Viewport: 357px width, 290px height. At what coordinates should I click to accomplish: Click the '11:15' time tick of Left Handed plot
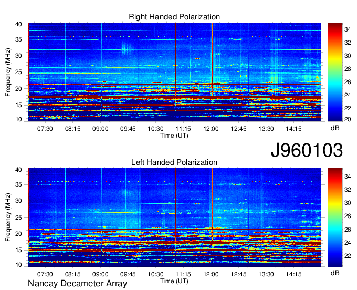[x=183, y=274]
